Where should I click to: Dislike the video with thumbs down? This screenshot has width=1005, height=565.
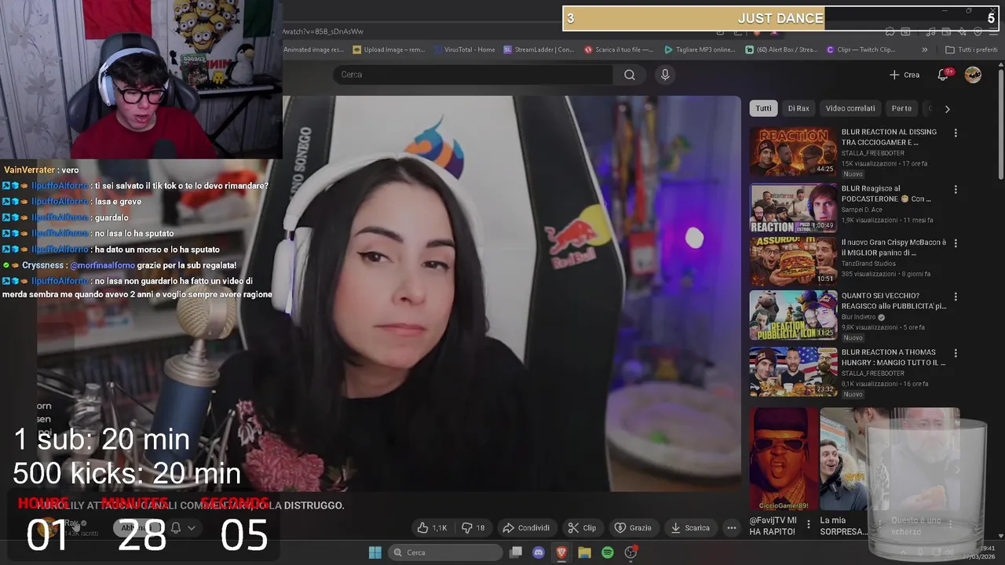click(x=473, y=528)
